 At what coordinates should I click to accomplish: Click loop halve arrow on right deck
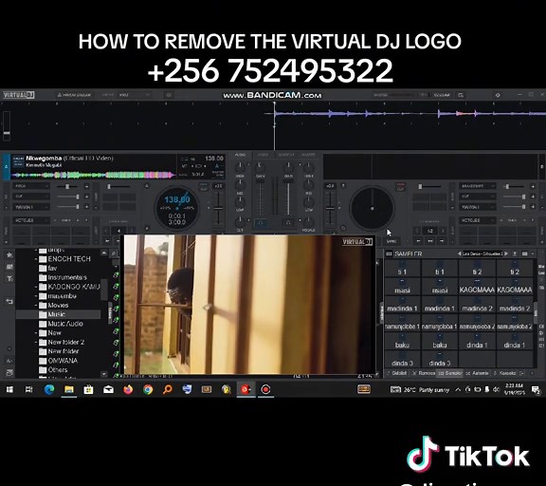[x=417, y=231]
